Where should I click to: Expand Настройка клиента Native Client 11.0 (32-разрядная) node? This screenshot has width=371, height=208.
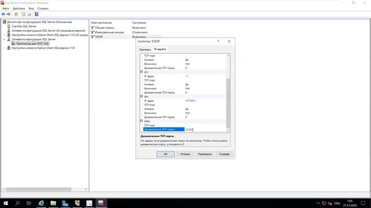point(4,35)
